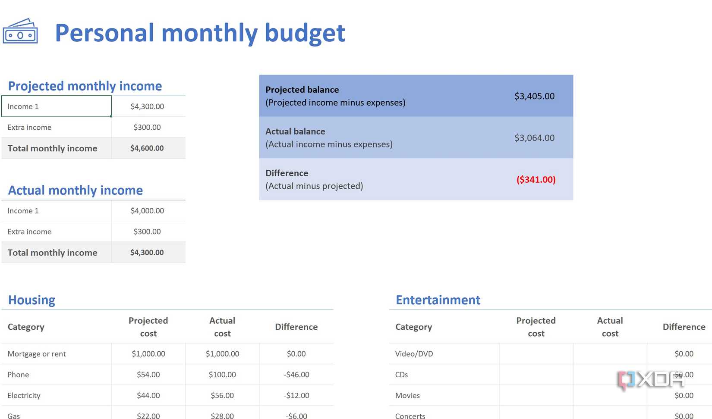The image size is (712, 419).
Task: Click actual Total monthly income $4,300.00
Action: pos(147,253)
